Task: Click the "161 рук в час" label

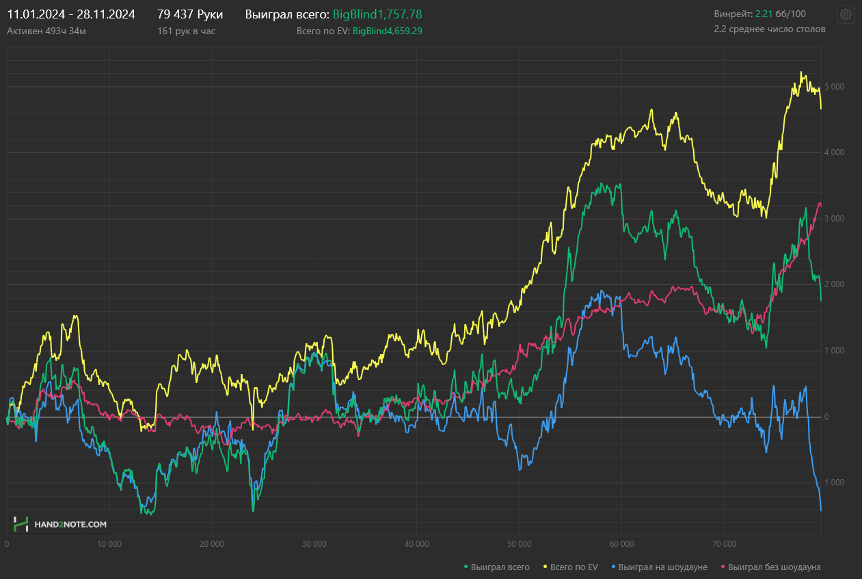Action: tap(187, 31)
